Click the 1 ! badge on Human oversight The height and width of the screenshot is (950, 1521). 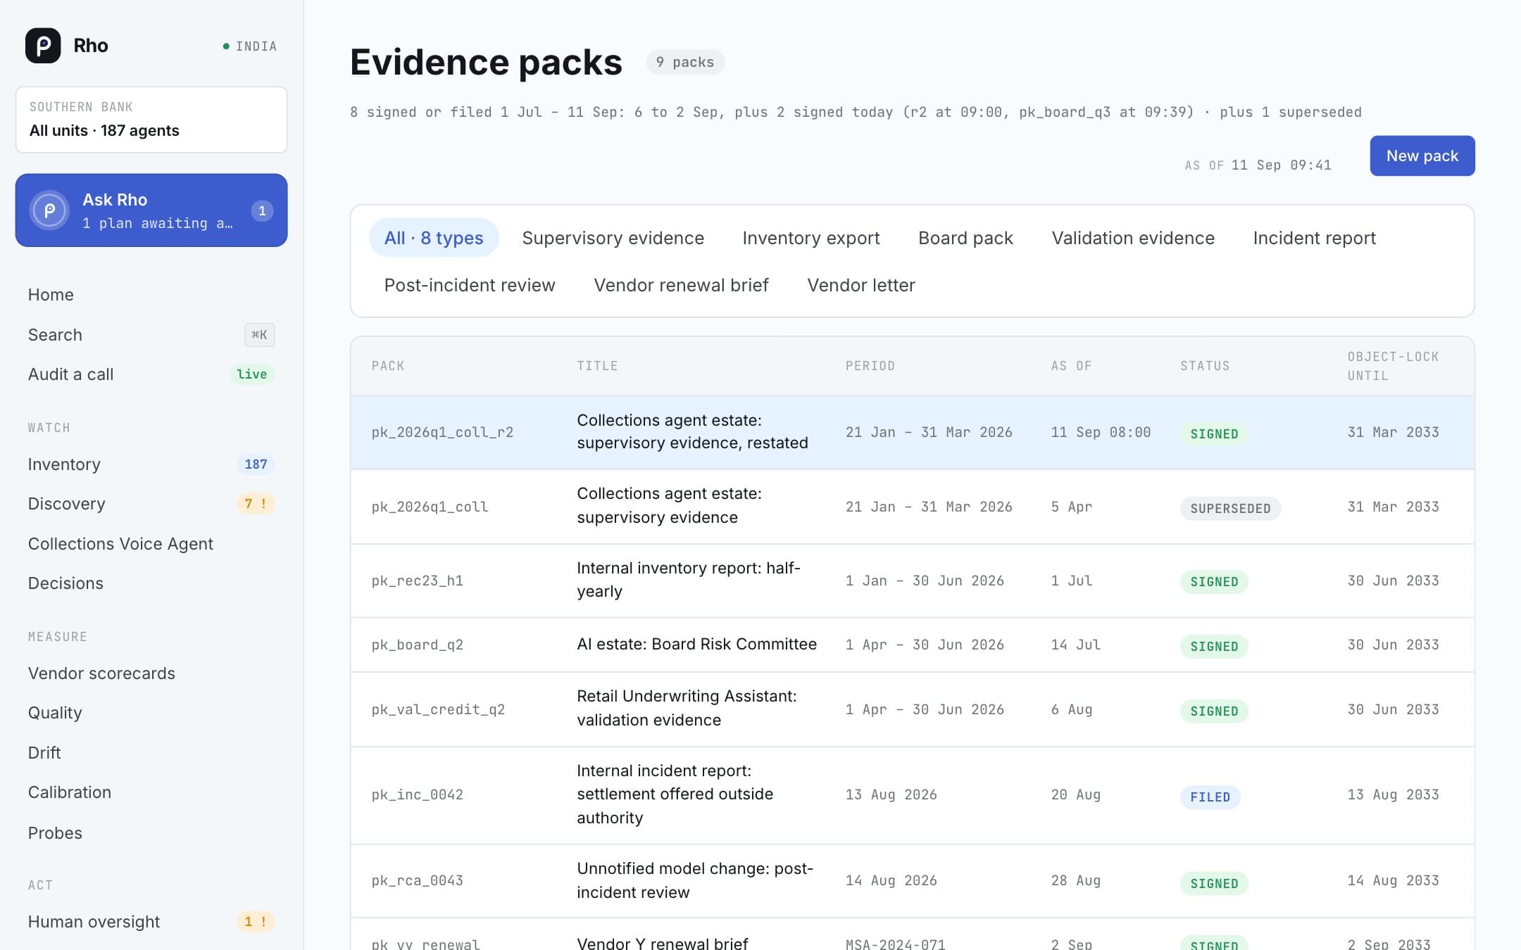coord(256,922)
